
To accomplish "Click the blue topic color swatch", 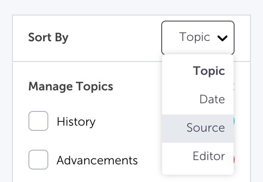I will pos(234,122).
